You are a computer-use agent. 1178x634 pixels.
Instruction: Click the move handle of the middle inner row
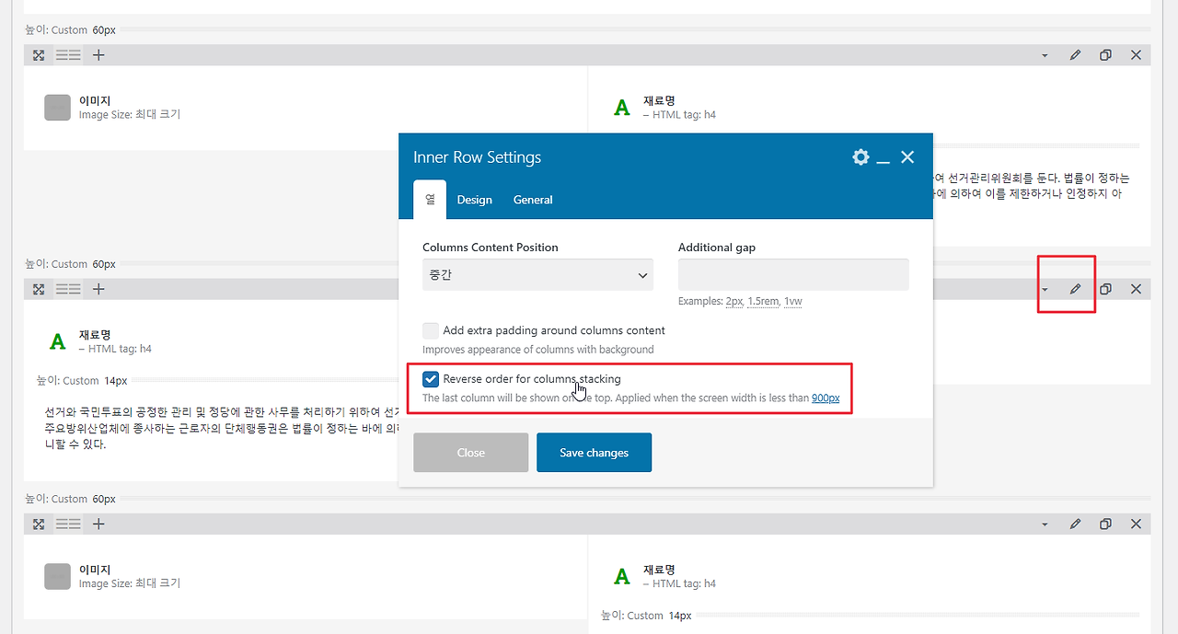point(39,289)
